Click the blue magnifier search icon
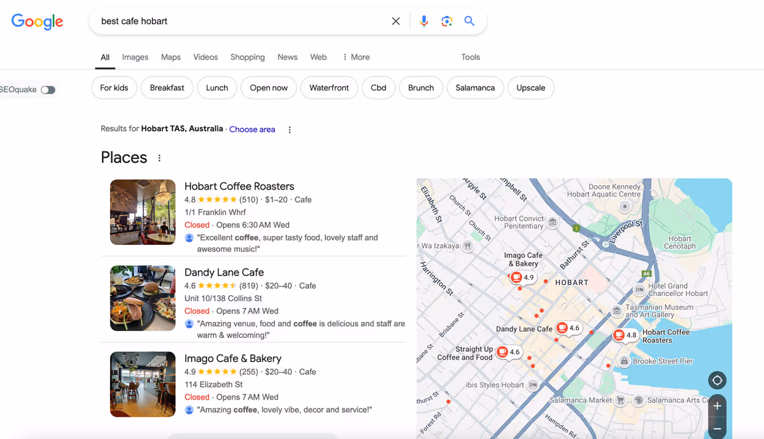 [469, 21]
